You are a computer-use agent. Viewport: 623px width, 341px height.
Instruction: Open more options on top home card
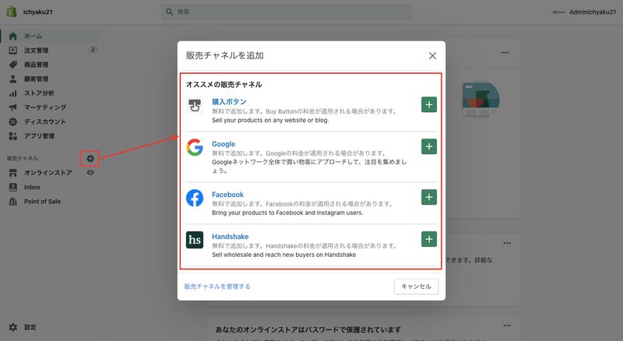(505, 52)
